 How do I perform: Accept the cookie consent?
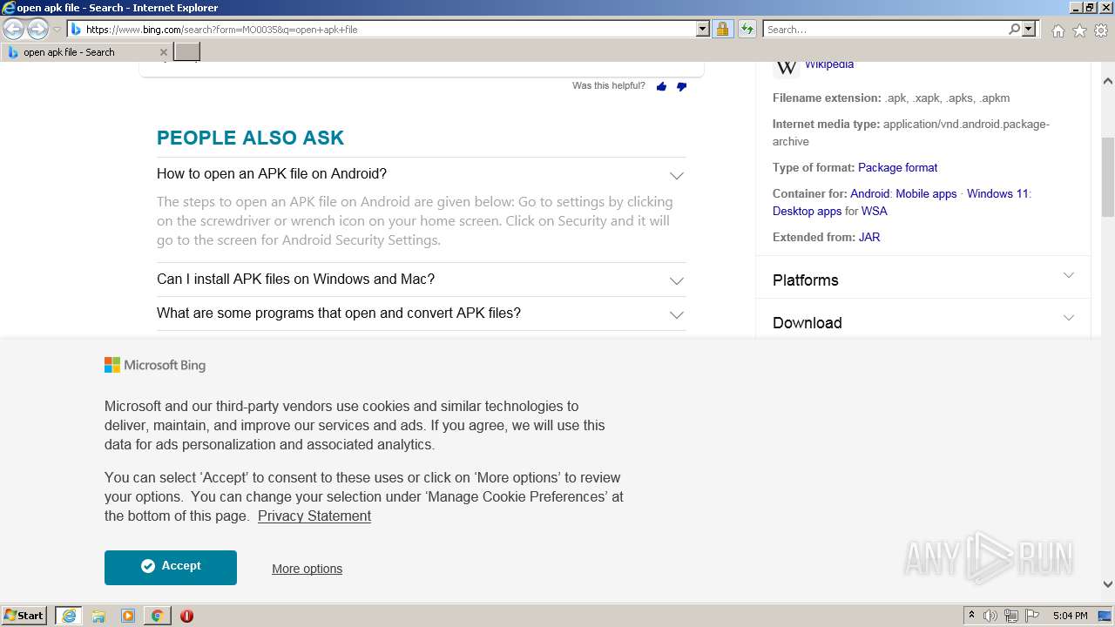click(x=171, y=567)
